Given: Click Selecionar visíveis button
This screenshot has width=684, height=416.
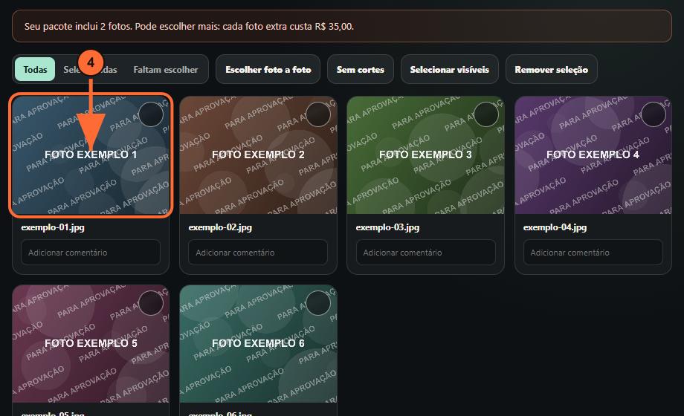Looking at the screenshot, I should [x=449, y=69].
